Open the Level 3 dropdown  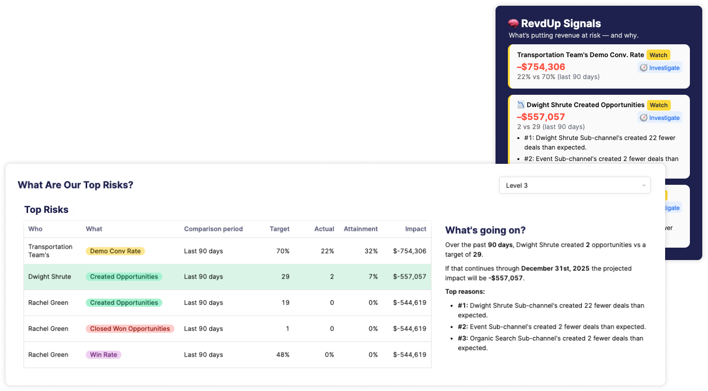click(575, 185)
